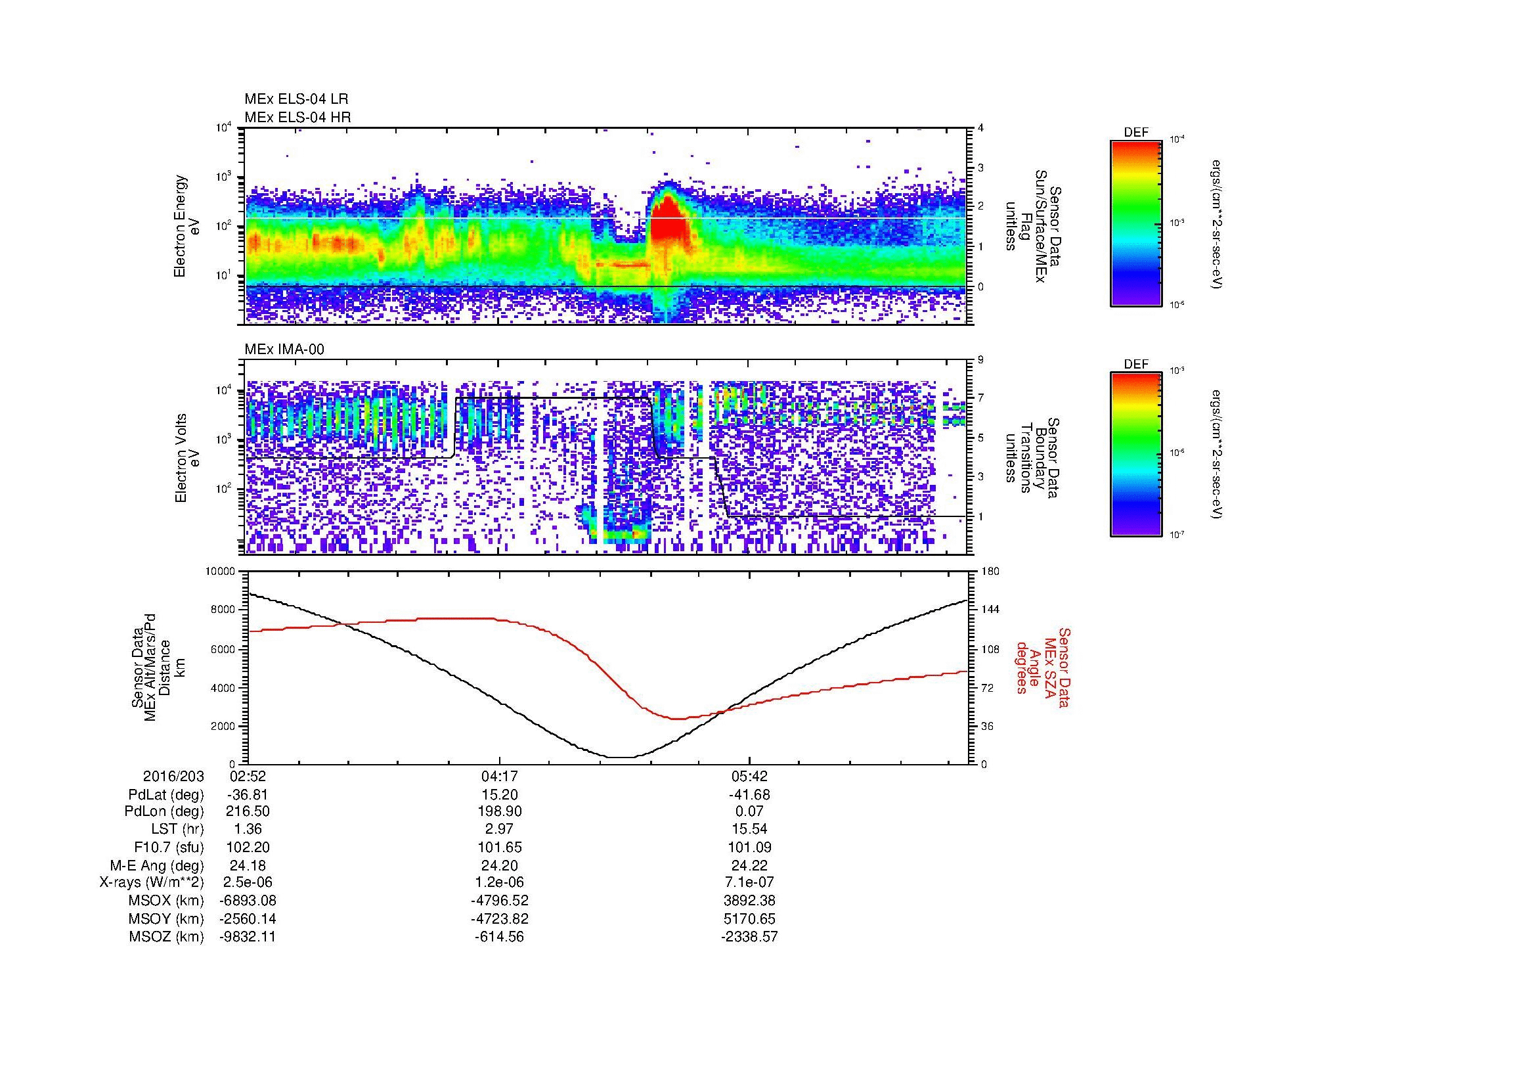This screenshot has width=1536, height=1086.
Task: Click the X-rays value 1.2e-06
Action: [x=500, y=882]
